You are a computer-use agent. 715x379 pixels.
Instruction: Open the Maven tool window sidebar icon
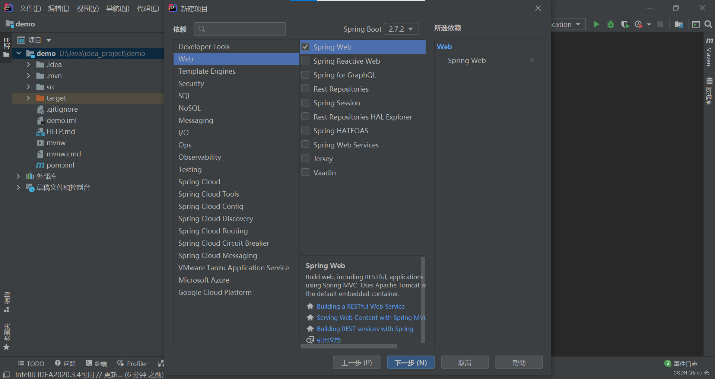click(709, 52)
